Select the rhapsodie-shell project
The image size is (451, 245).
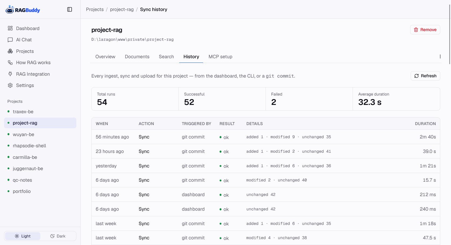(40, 146)
